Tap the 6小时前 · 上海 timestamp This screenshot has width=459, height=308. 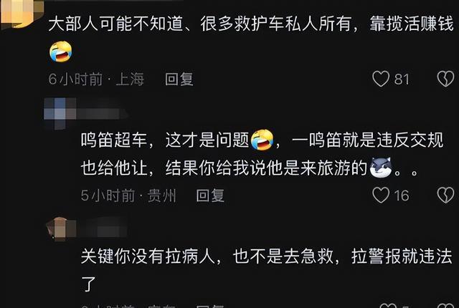click(x=96, y=80)
